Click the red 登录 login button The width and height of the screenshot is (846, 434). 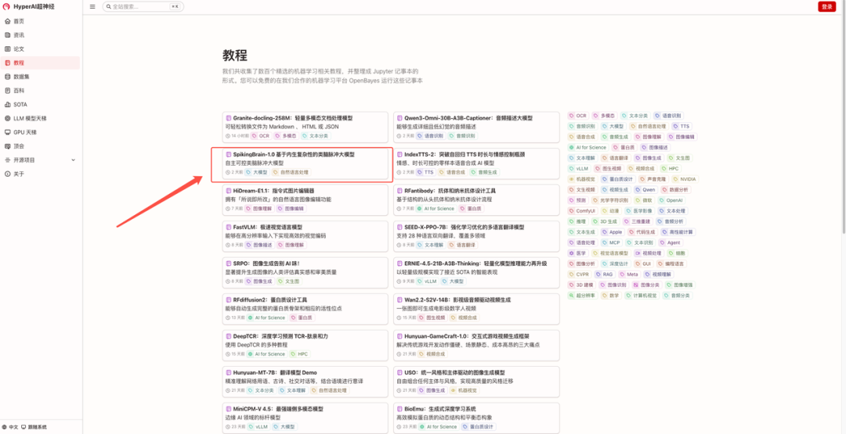826,6
